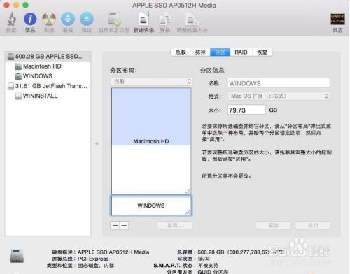The width and height of the screenshot is (350, 274).
Task: Switch to the First Aid (急救) tab
Action: (181, 52)
